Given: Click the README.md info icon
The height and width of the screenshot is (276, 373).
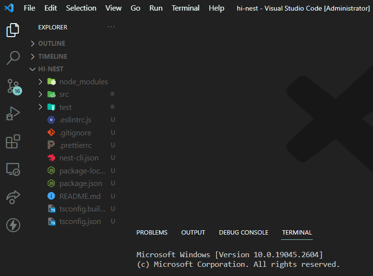Looking at the screenshot, I should point(51,196).
